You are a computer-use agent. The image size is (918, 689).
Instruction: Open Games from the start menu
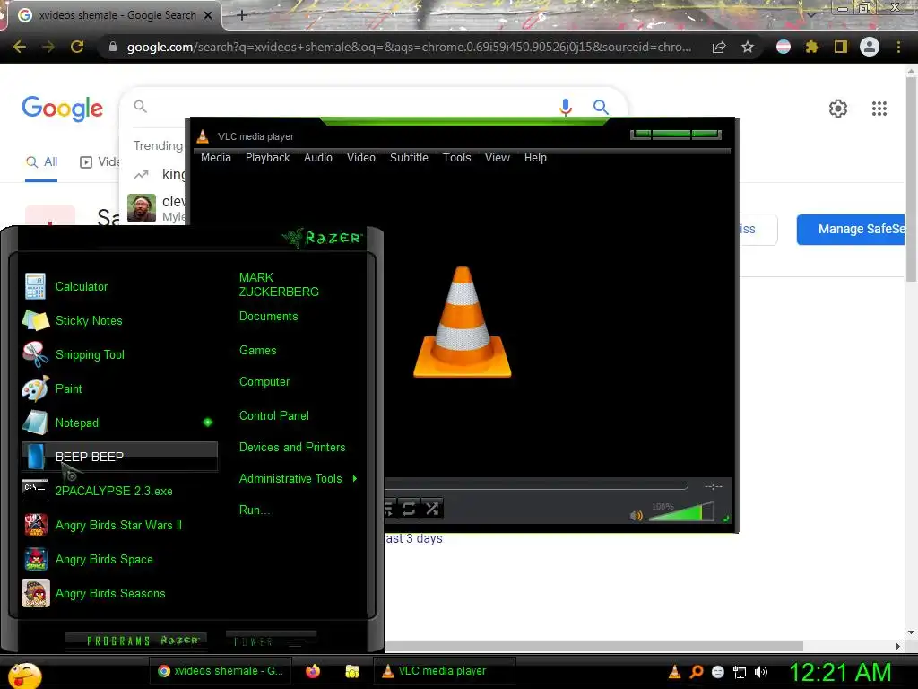257,351
